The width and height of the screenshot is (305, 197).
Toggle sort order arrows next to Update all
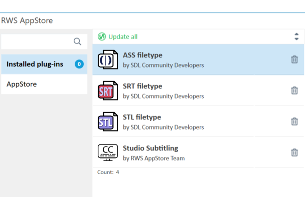click(296, 36)
